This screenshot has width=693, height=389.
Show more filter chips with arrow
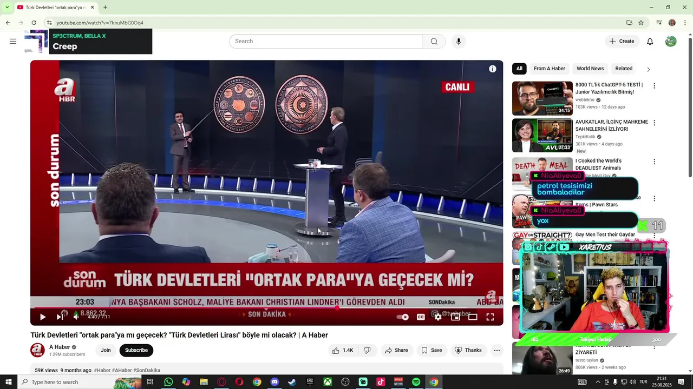click(x=648, y=69)
